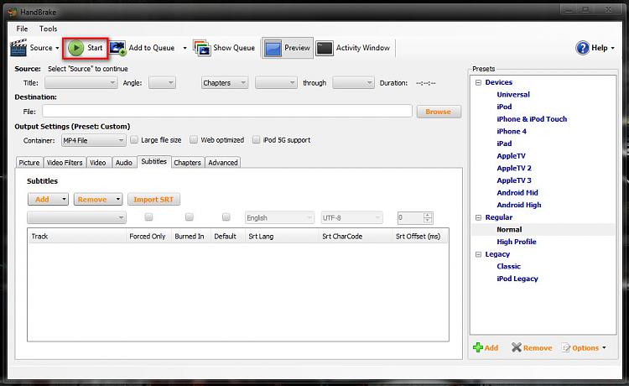Switch to the Video tab
This screenshot has height=386, width=629.
(x=98, y=163)
